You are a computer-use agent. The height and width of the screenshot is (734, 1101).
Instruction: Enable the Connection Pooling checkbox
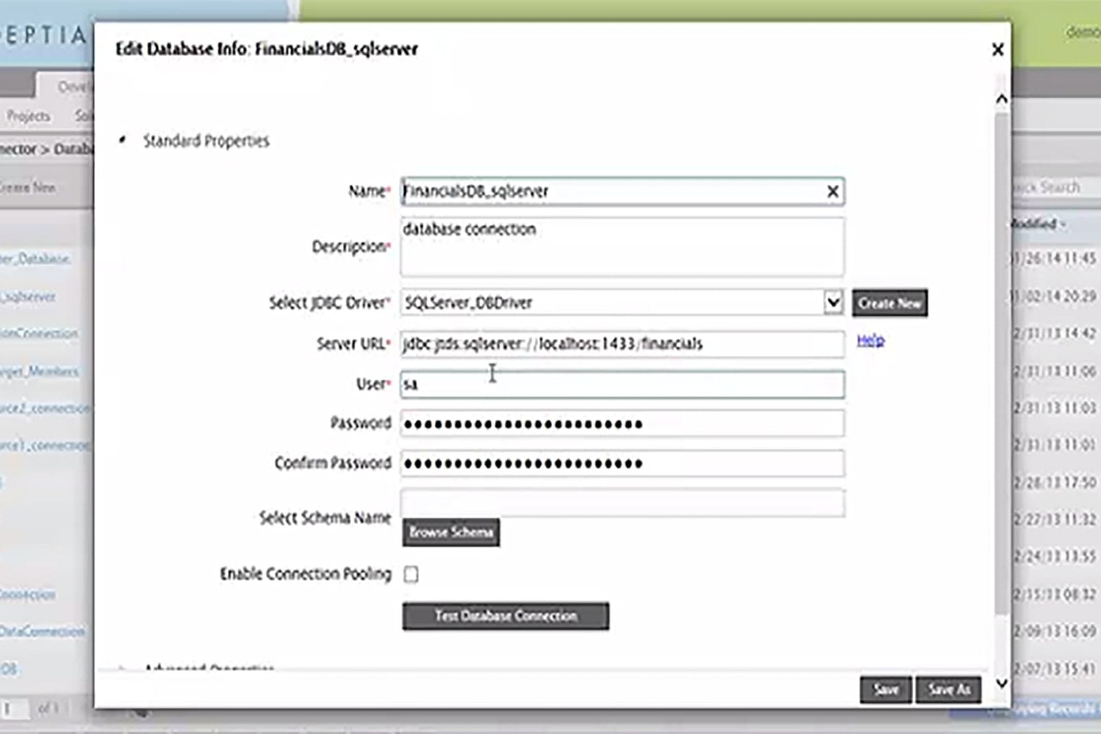[411, 575]
